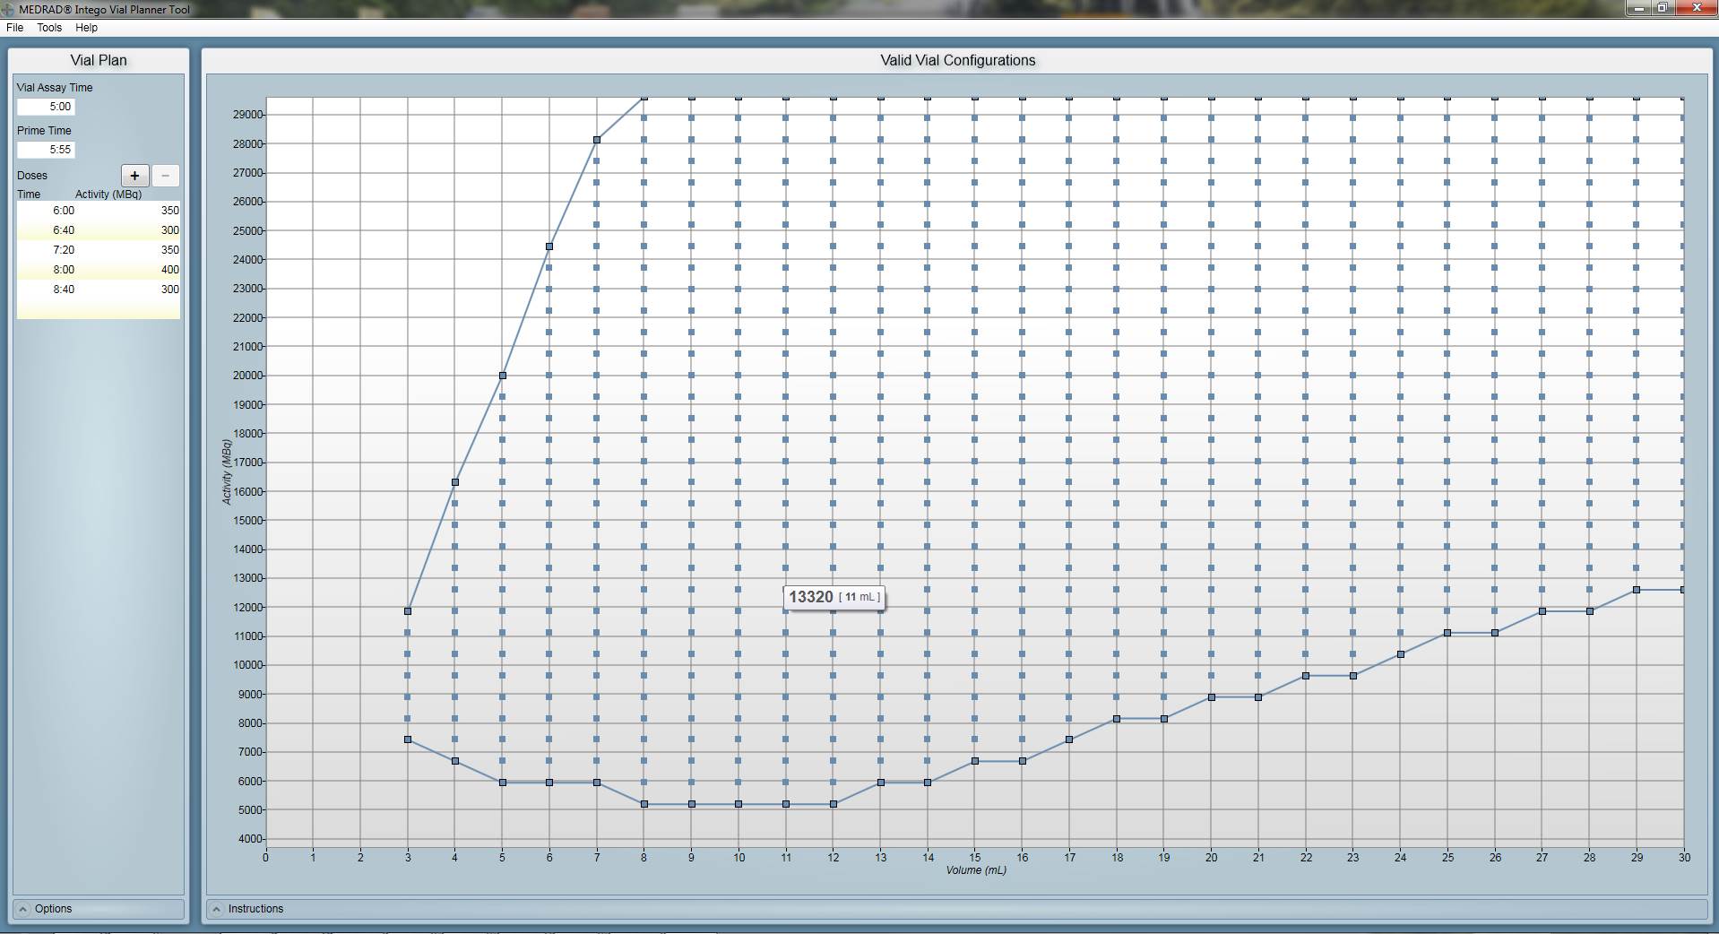Click activity value 300 in 6:40 row
1719x934 pixels.
point(169,230)
